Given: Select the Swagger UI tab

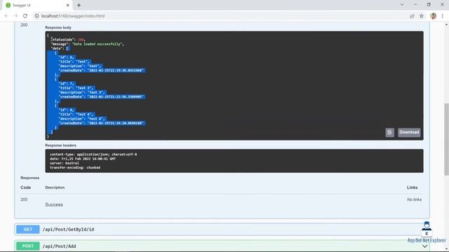Looking at the screenshot, I should tap(37, 5).
